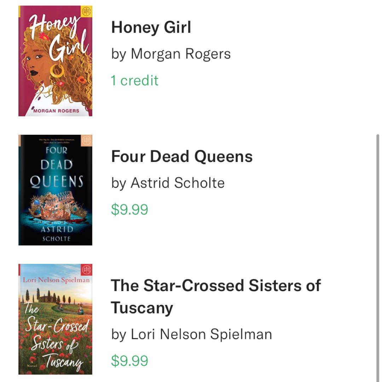Click the 1 credit price for Honey Girl
382x382 pixels.
tap(134, 81)
